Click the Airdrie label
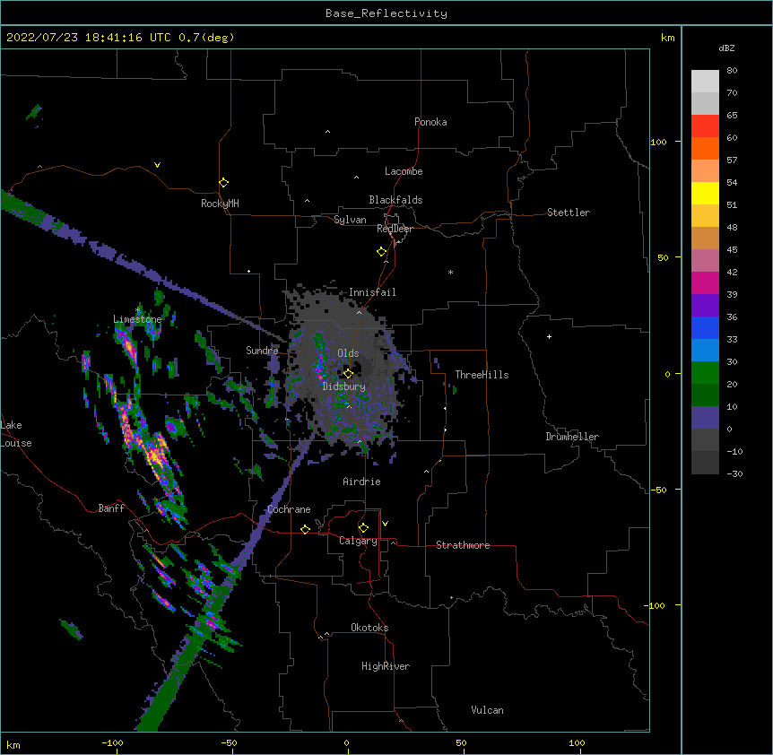The width and height of the screenshot is (773, 755). coord(361,482)
